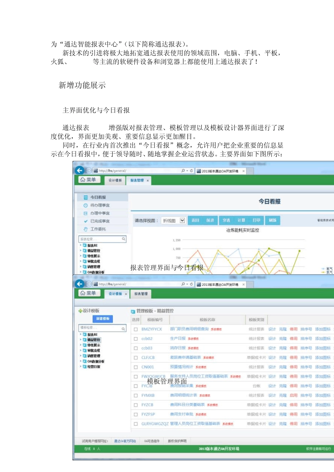Viewport: 334px width, 472px height.
Task: Close the 报表管理 tab with its x
Action: tap(148, 181)
